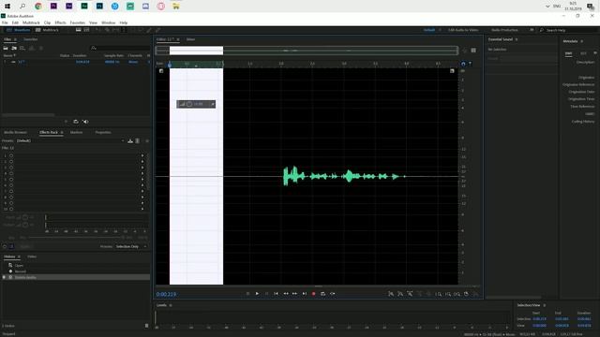Open effect list arrow for slot 7
600x337 pixels.
click(142, 191)
